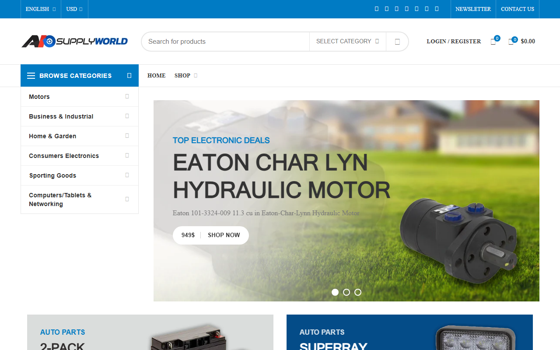560x350 pixels.
Task: Switch to the third carousel slide dot
Action: pos(358,292)
